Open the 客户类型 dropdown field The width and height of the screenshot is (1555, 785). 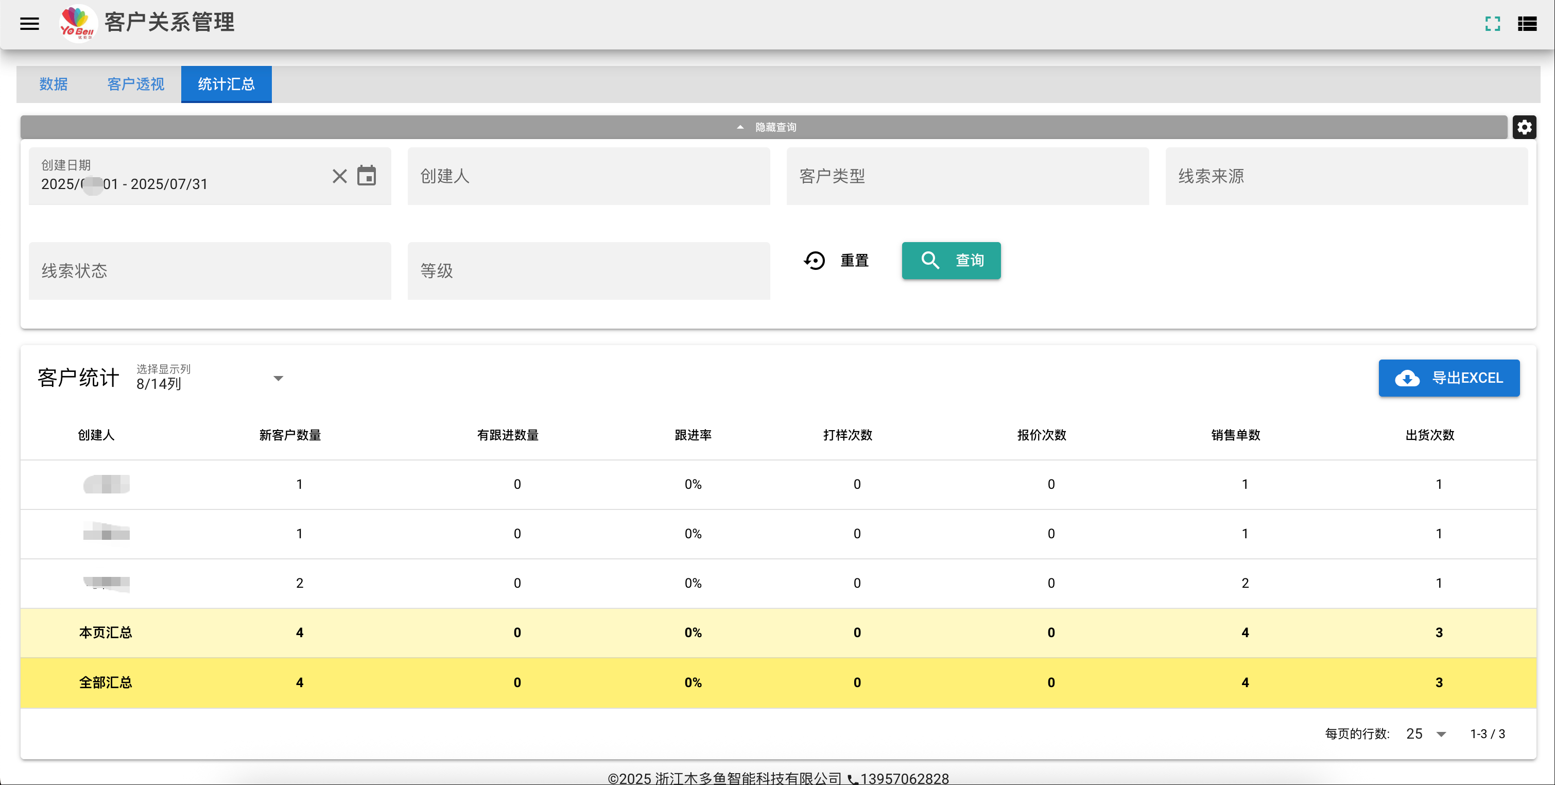point(967,176)
